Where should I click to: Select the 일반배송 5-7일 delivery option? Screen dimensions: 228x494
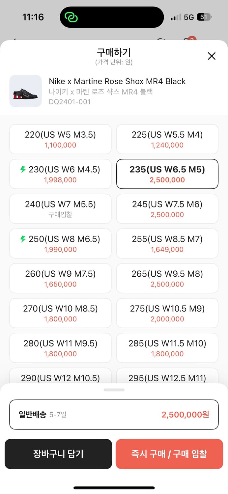pos(114,415)
